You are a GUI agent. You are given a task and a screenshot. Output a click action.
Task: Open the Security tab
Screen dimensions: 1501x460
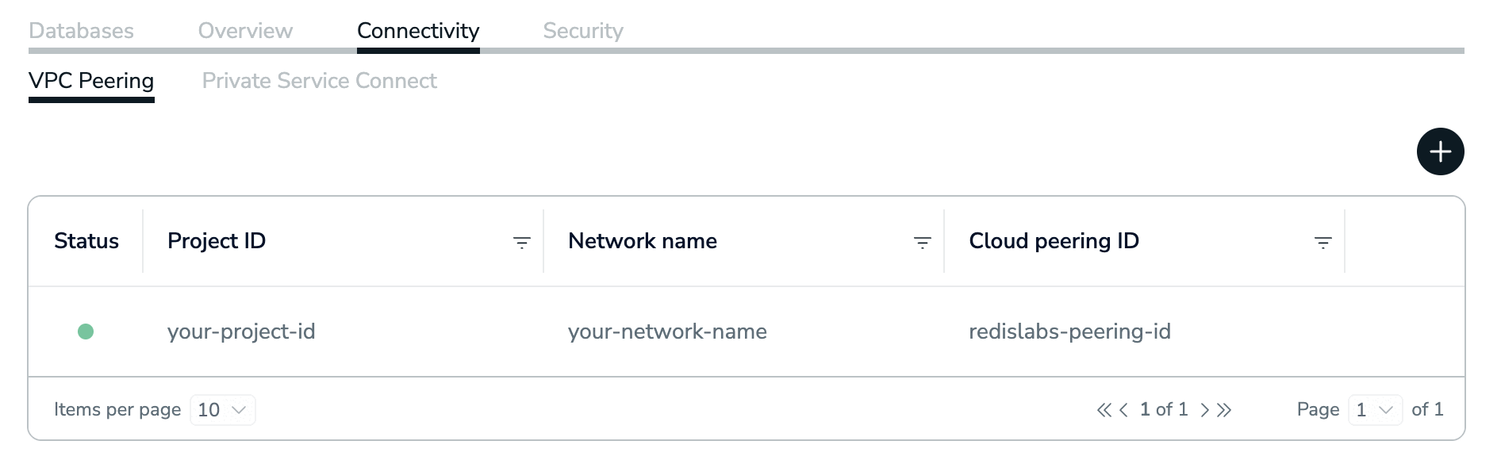583,31
